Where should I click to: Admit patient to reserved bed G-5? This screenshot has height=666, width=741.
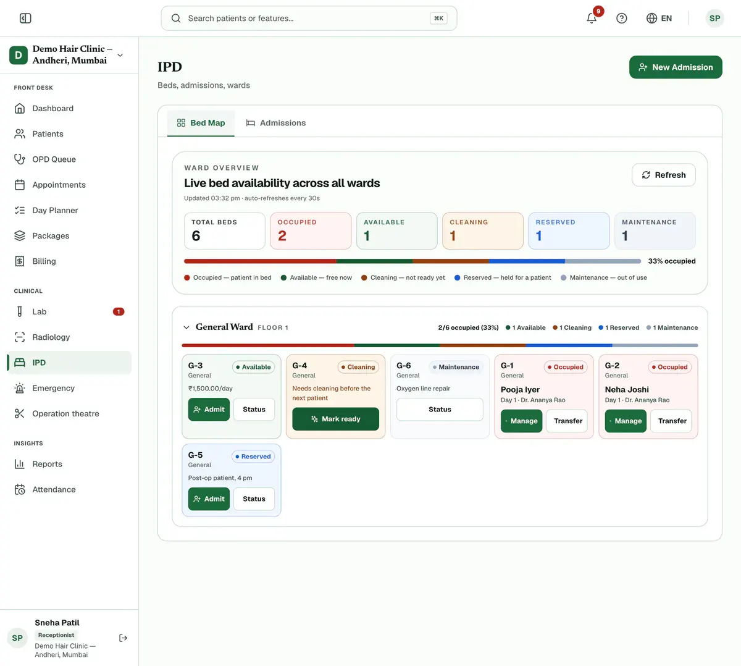209,499
